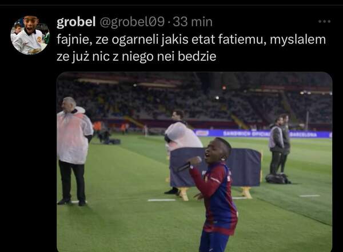Click the text line "ze już nic z niego"
The image size is (343, 252).
pos(105,57)
